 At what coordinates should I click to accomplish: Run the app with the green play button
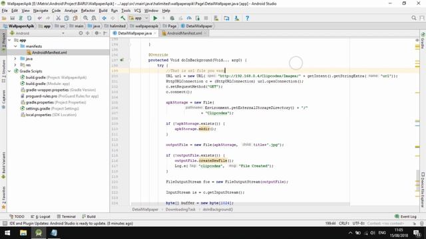[155, 18]
